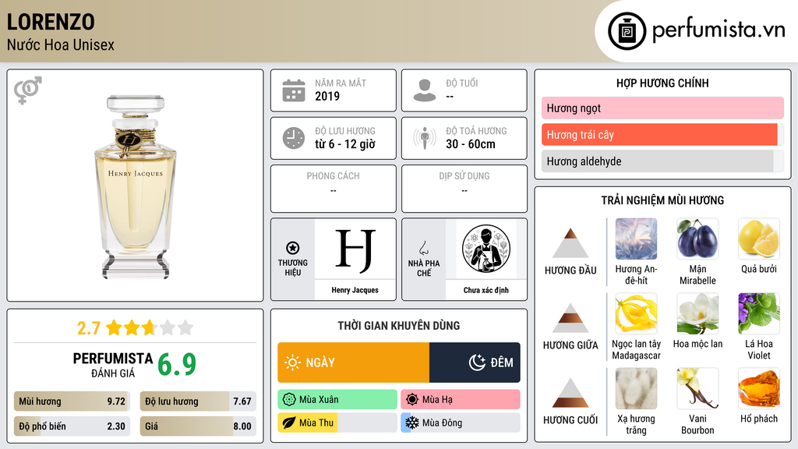Open the Henry Jacques perfume bottle image

pyautogui.click(x=135, y=186)
